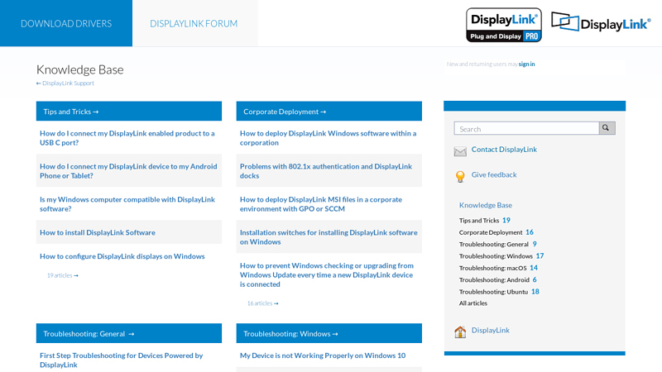This screenshot has height=372, width=662.
Task: Select Tips and Tricks 19 in sidebar
Action: point(485,220)
